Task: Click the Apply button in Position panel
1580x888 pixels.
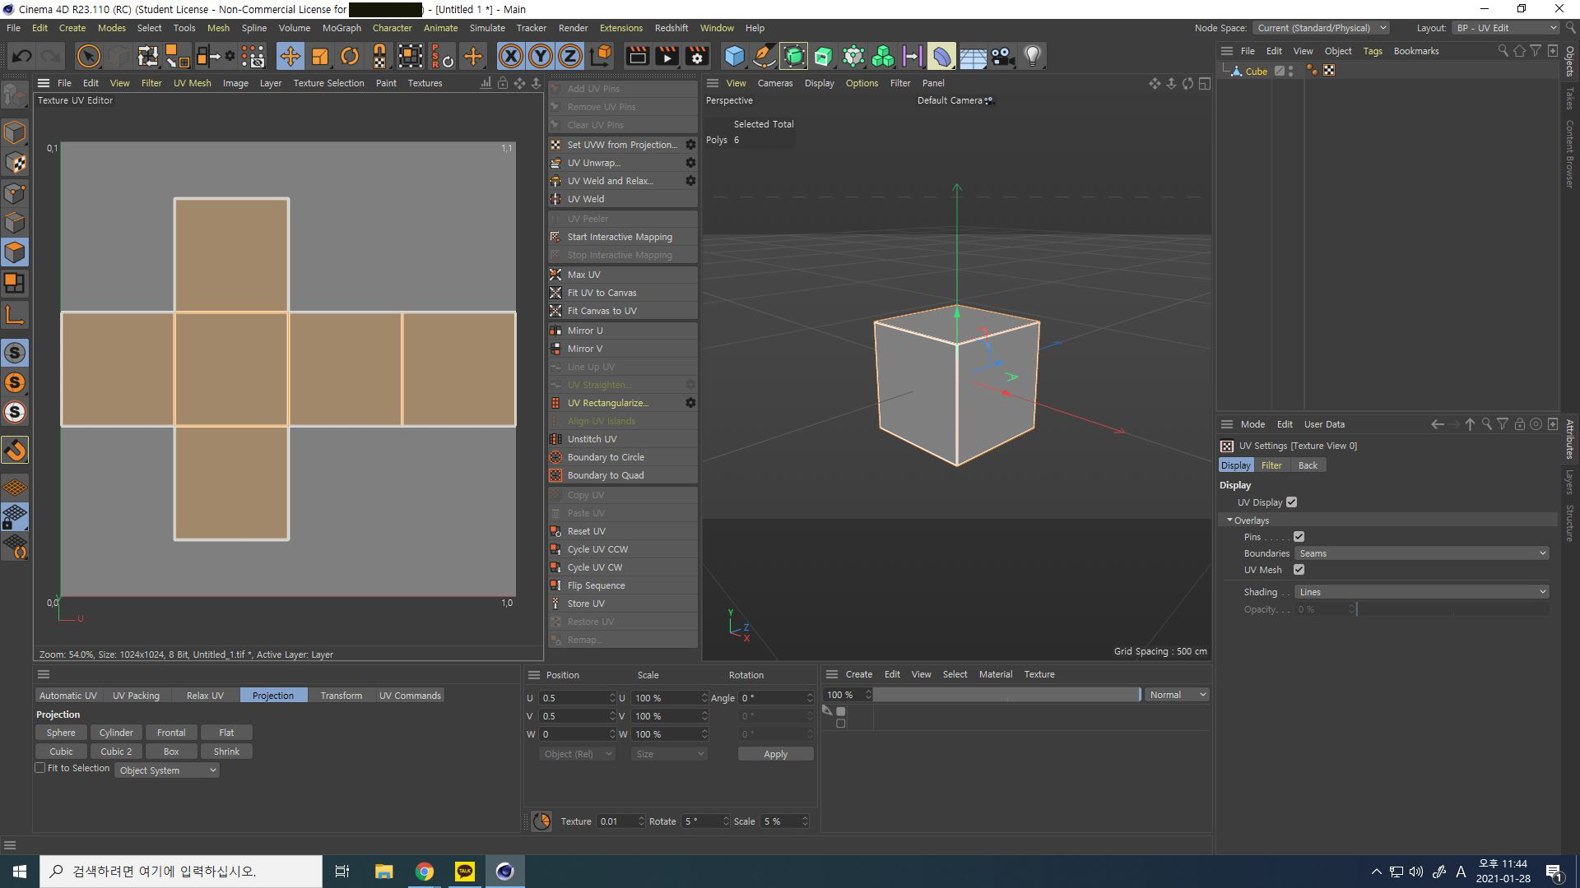Action: coord(774,753)
